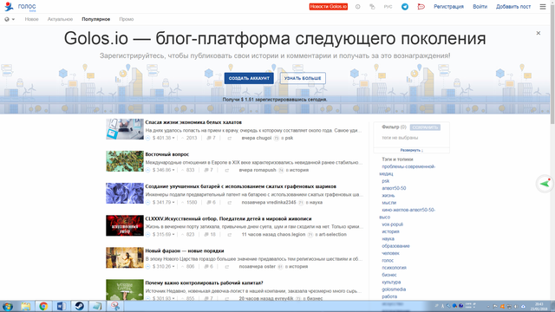Open the Регистрация link

click(x=448, y=7)
